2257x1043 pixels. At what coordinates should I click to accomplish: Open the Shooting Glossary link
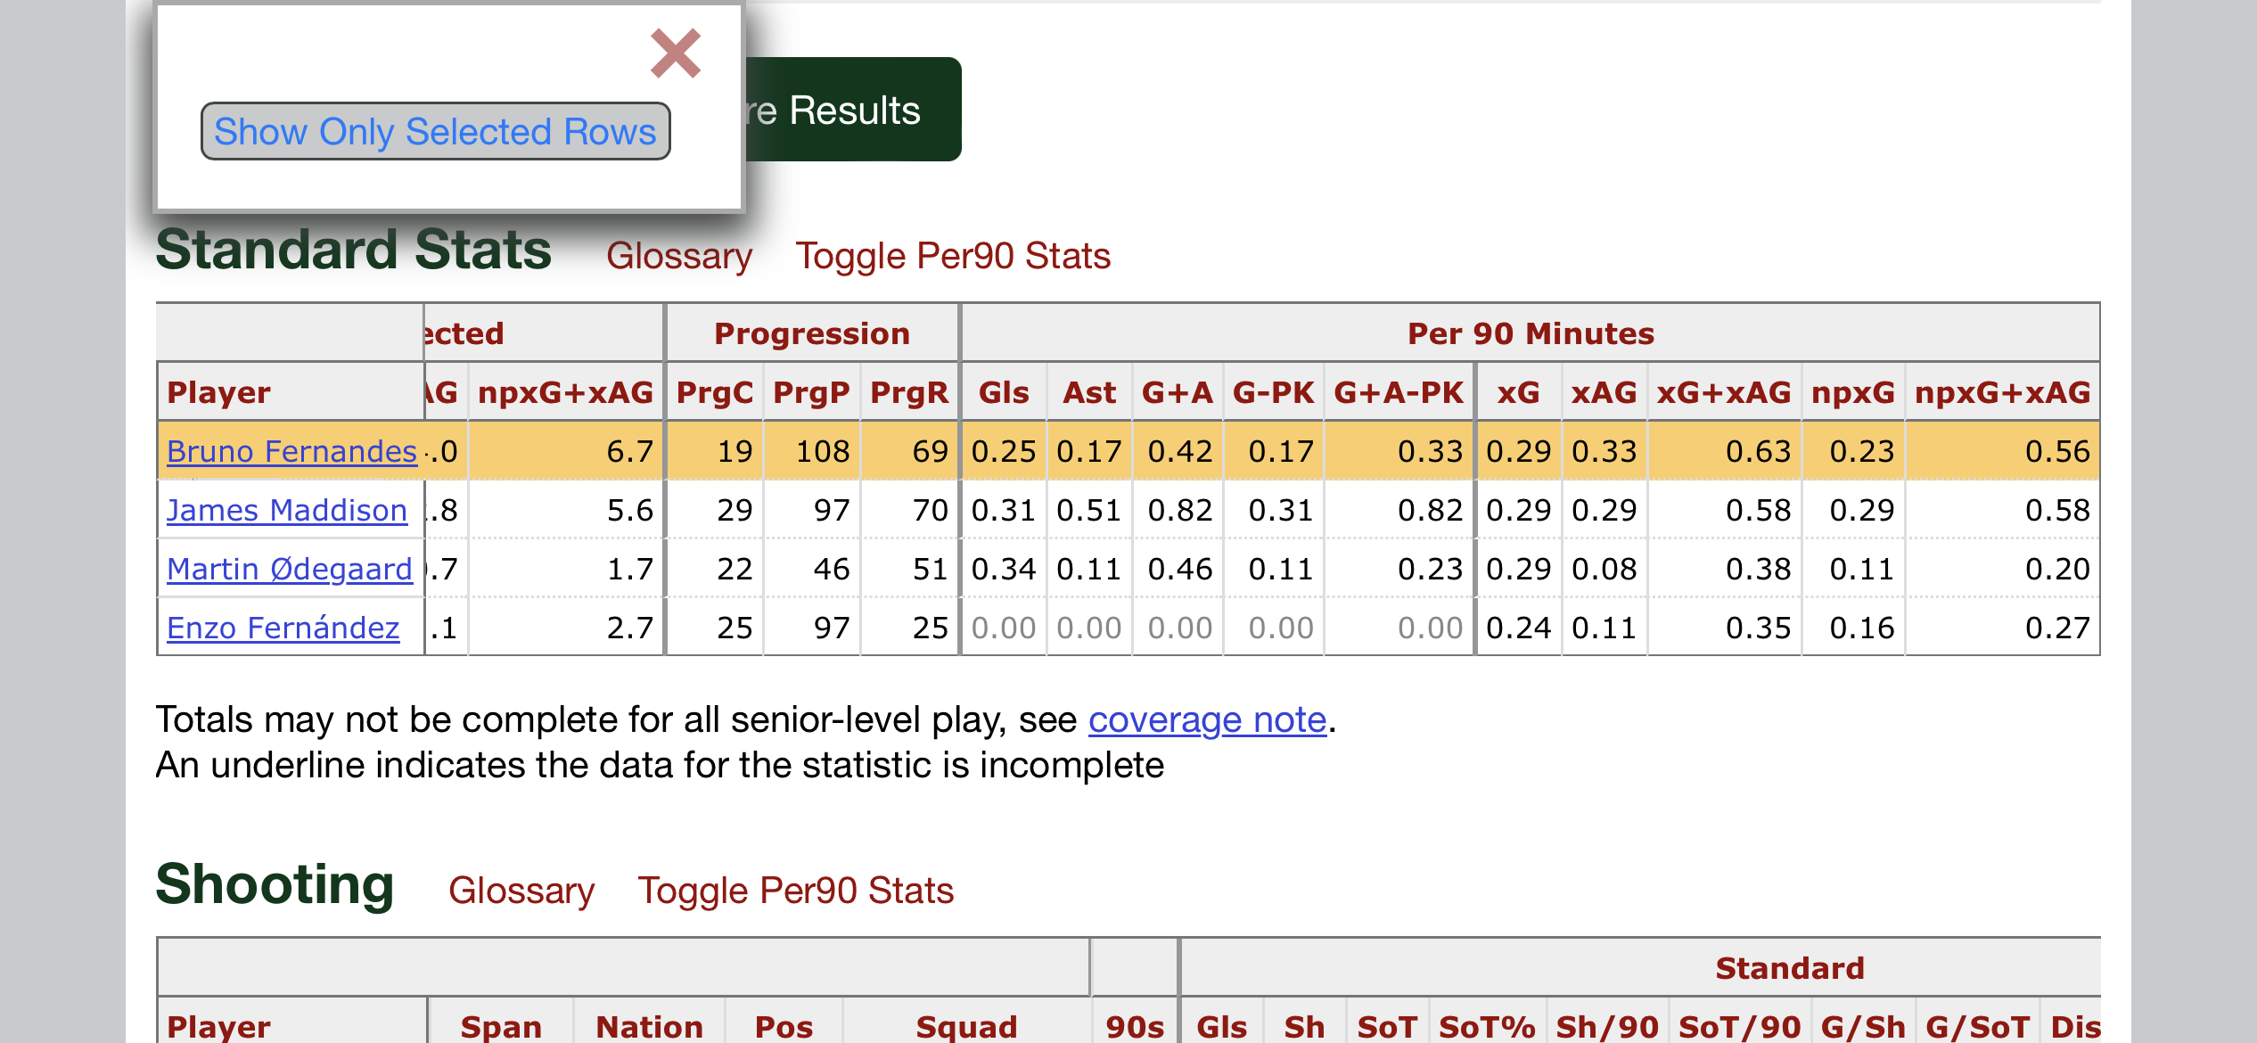[521, 891]
